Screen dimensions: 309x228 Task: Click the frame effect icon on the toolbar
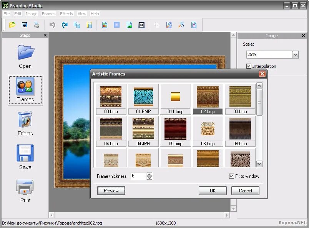[x=141, y=25]
